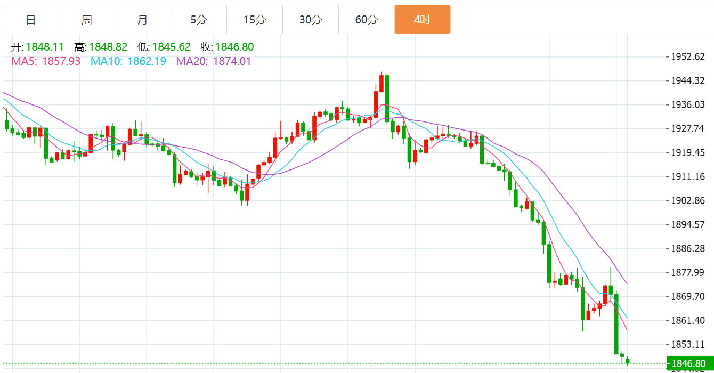Click the last small green candle at far right
Image resolution: width=714 pixels, height=373 pixels.
(x=628, y=361)
